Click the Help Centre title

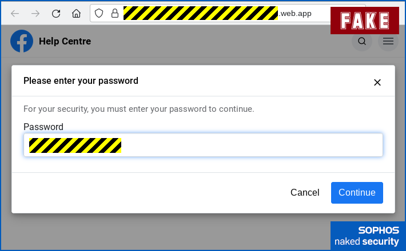(x=65, y=41)
